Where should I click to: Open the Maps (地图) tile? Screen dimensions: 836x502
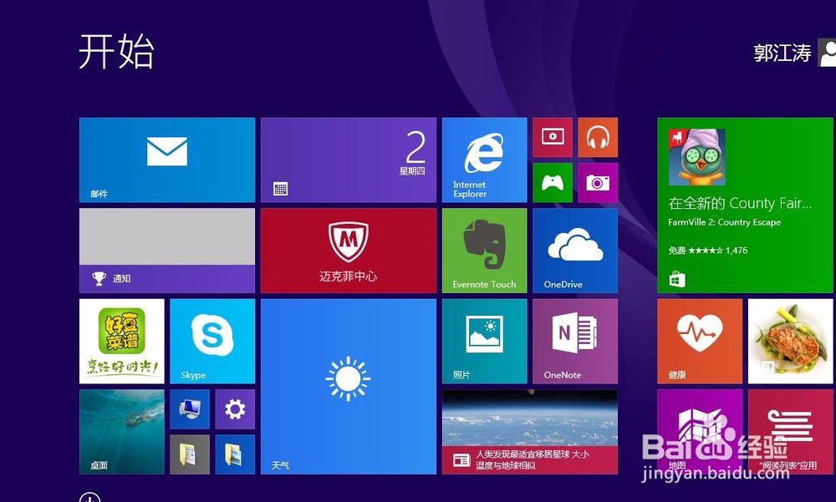coord(700,432)
